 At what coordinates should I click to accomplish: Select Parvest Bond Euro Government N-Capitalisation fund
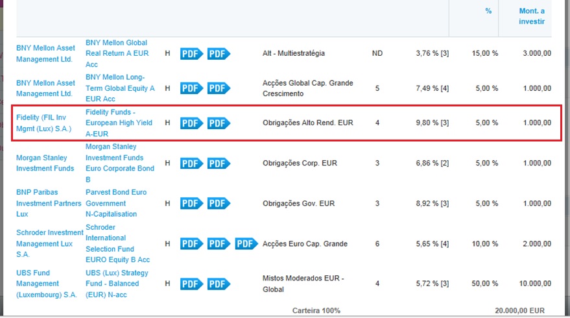pyautogui.click(x=116, y=203)
